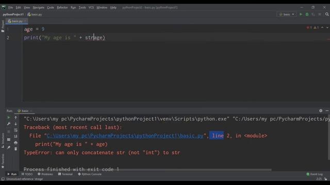The height and width of the screenshot is (185, 330).
Task: Stop process in the Run panel sidebar
Action: point(9,132)
